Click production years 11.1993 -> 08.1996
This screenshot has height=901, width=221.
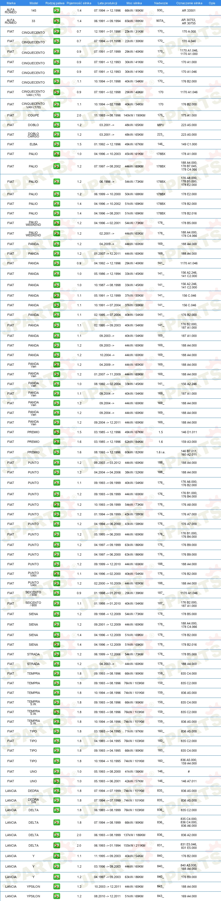(107, 115)
